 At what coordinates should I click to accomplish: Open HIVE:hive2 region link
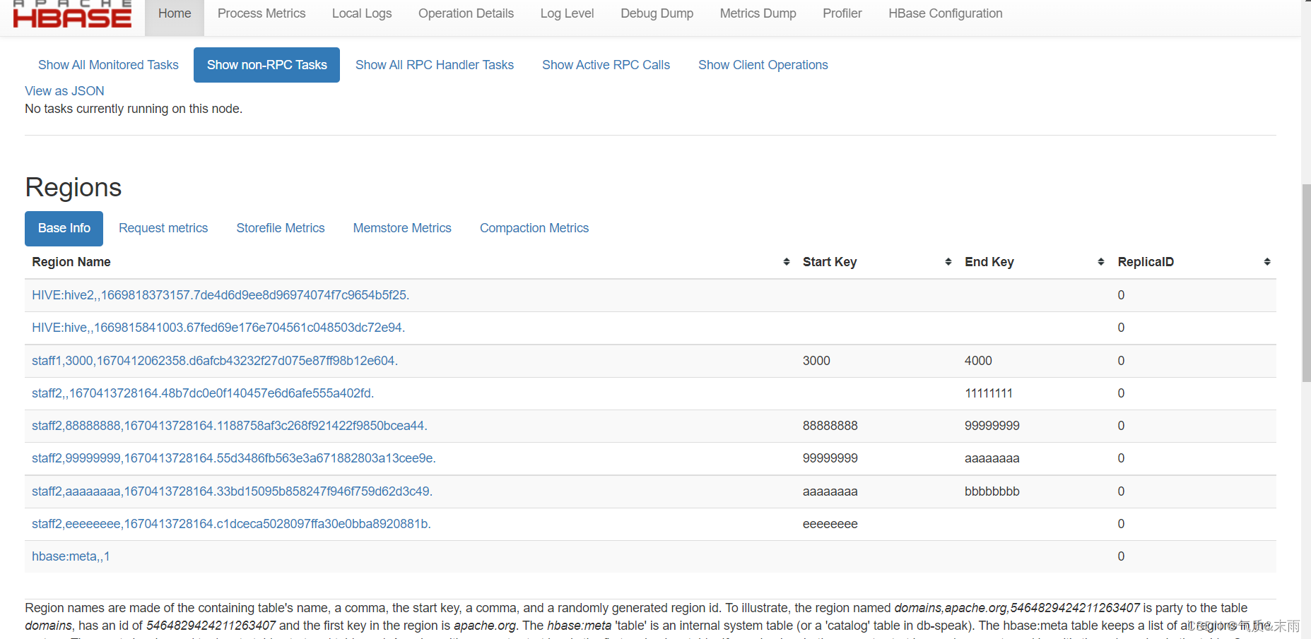tap(221, 295)
